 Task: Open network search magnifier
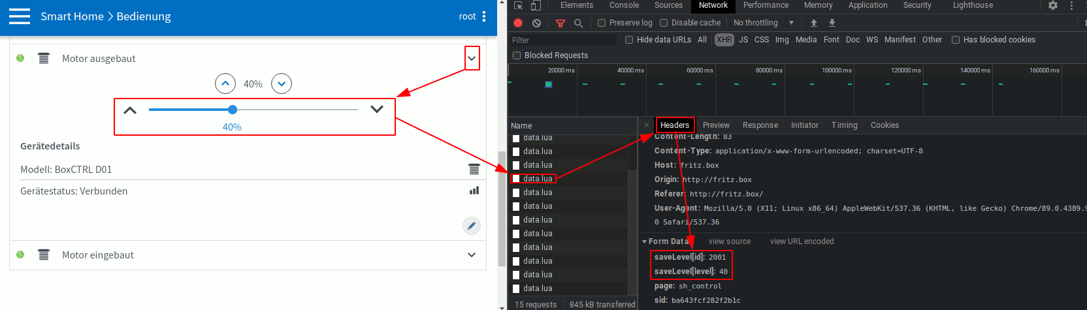[x=578, y=23]
